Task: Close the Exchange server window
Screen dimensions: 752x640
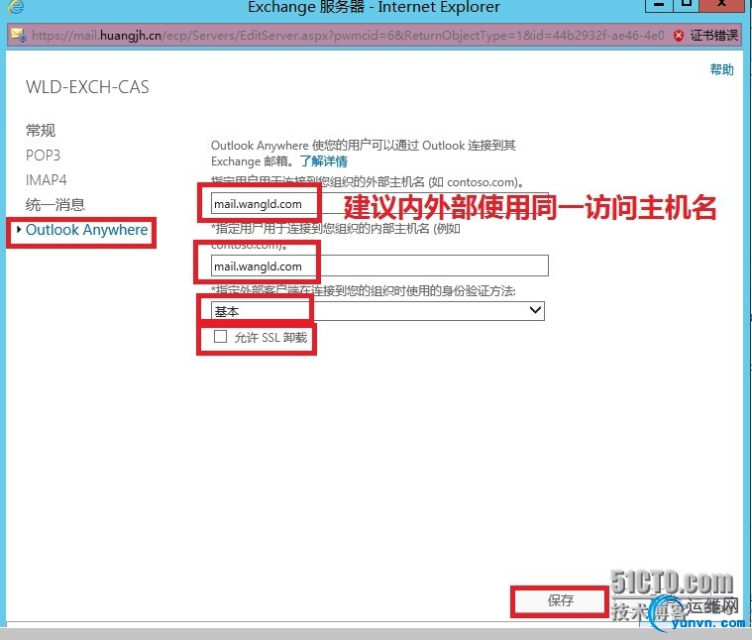Action: tap(721, 5)
